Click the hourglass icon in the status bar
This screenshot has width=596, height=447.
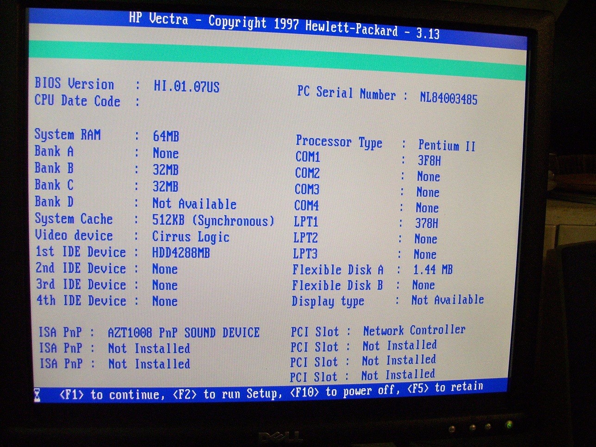[37, 395]
